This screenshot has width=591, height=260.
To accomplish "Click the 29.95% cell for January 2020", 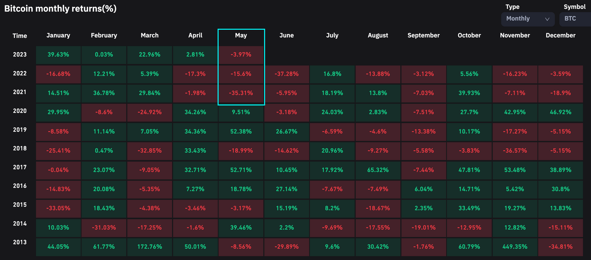I will tap(58, 113).
